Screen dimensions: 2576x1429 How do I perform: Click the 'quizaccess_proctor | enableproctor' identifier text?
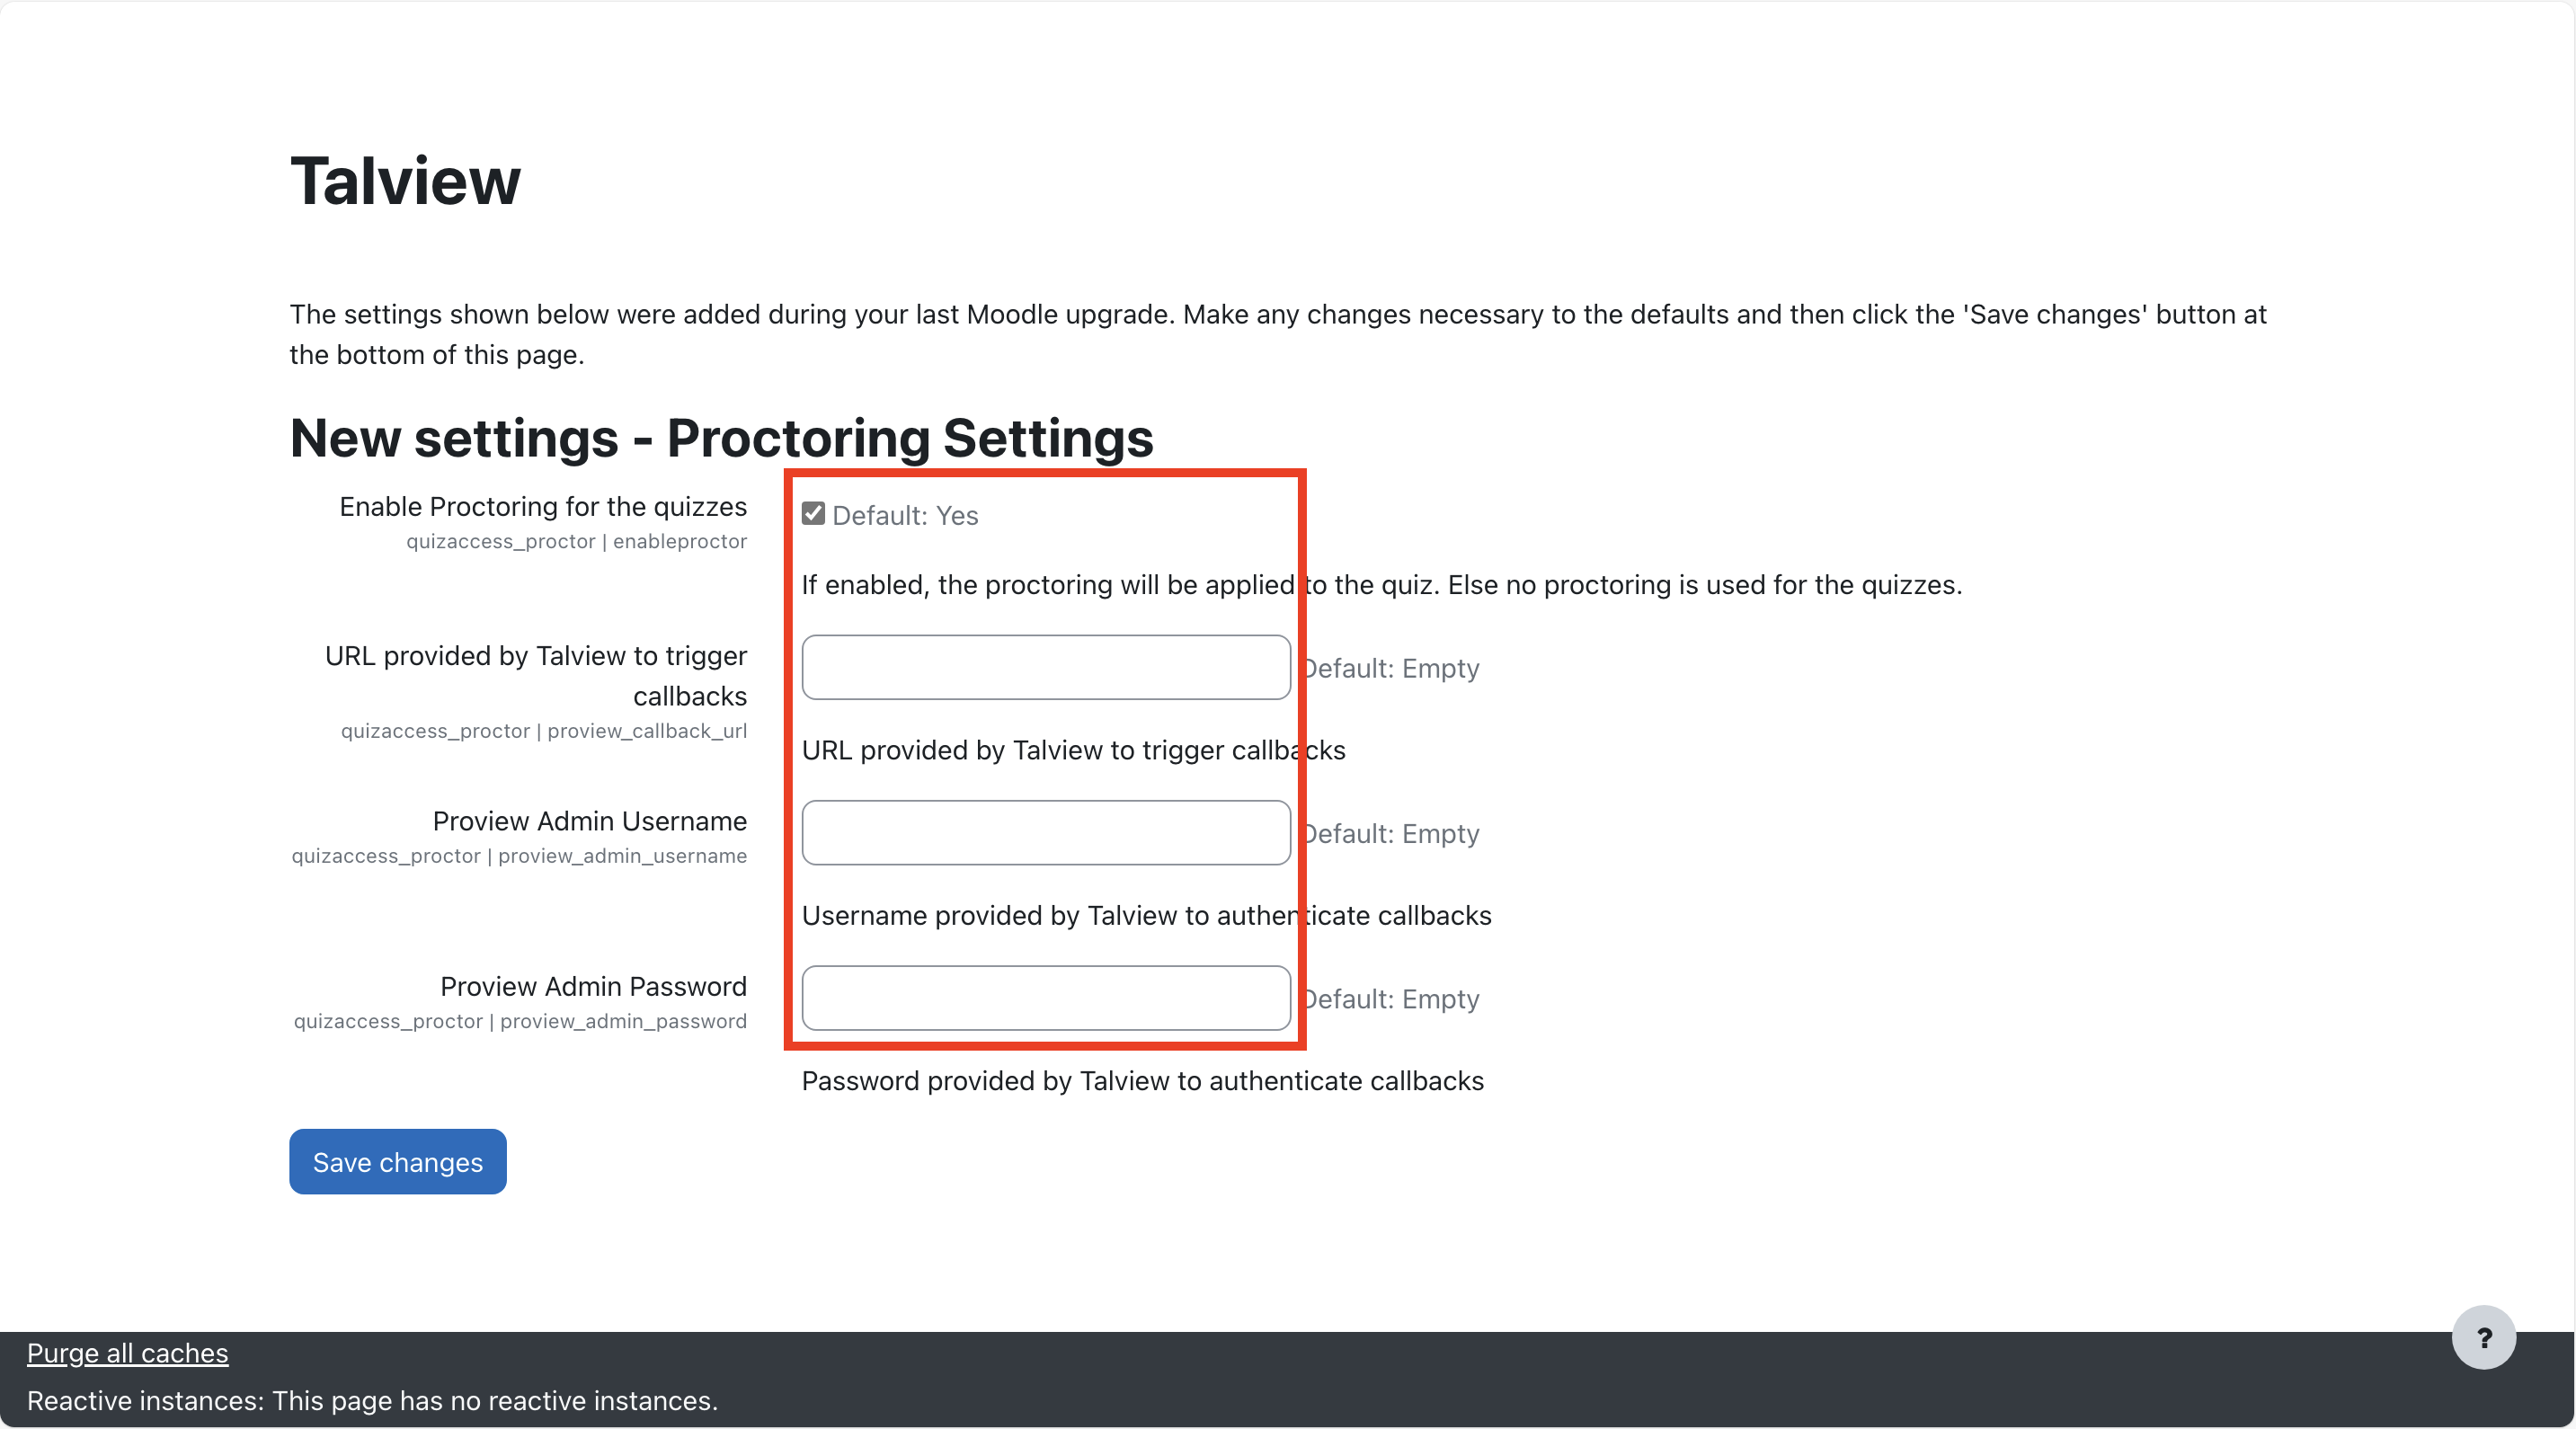pyautogui.click(x=576, y=542)
